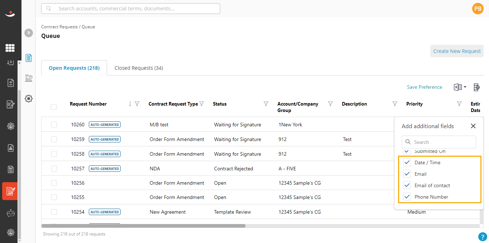
Task: Select the checkbox for request 10259
Action: [x=54, y=139]
